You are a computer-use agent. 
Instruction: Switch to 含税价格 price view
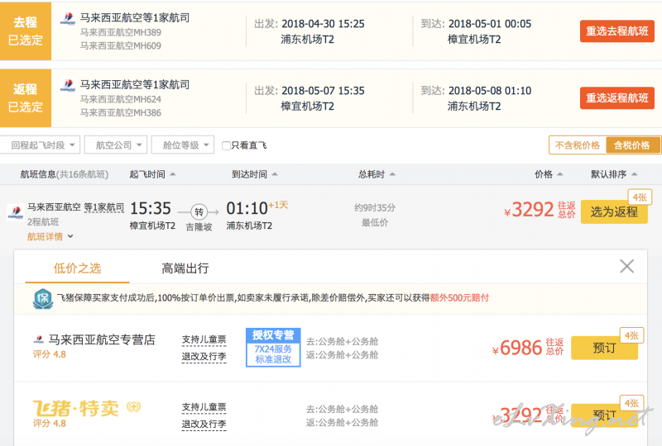click(x=632, y=145)
